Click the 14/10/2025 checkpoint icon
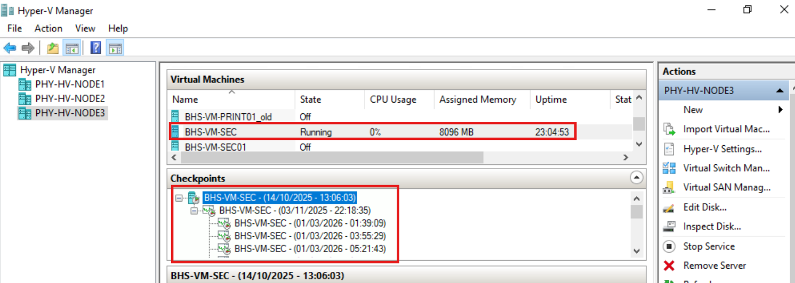795x283 pixels. click(194, 198)
